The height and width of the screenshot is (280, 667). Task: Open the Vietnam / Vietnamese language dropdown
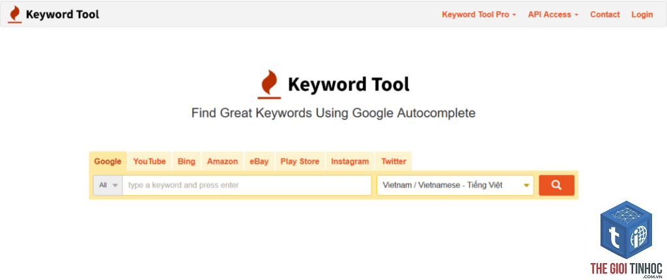click(x=455, y=185)
